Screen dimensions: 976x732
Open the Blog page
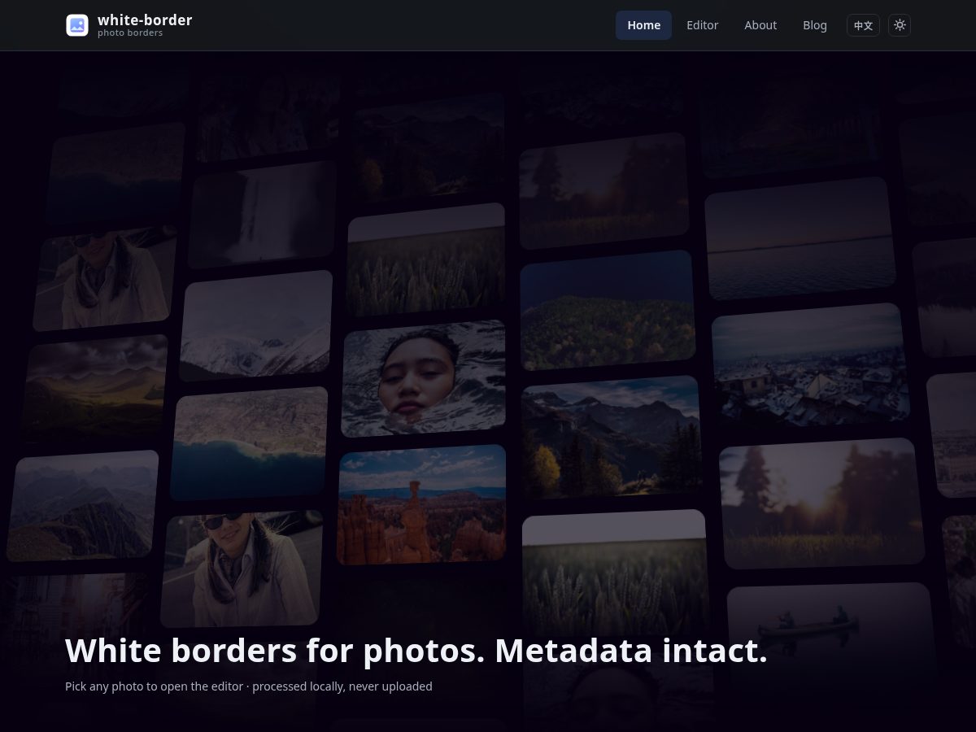[x=815, y=25]
